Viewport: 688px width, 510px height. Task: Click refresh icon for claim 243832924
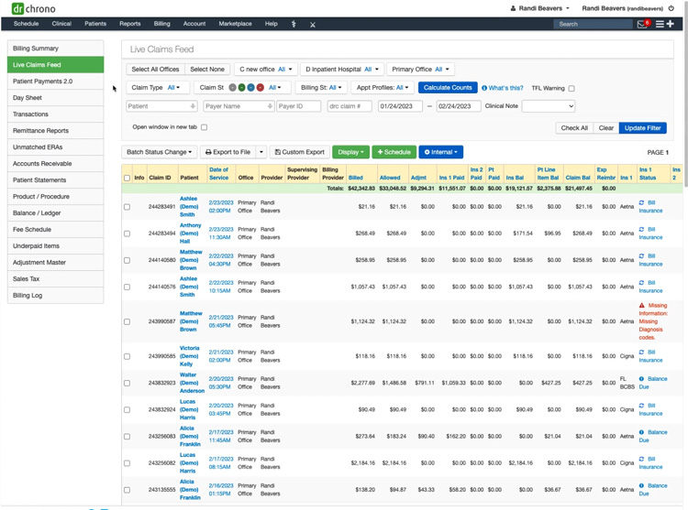(641, 406)
